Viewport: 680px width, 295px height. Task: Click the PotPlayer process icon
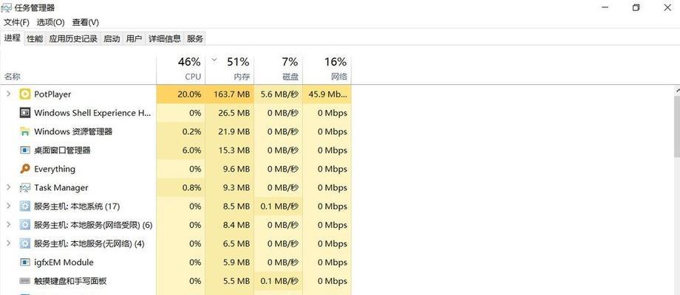click(24, 94)
